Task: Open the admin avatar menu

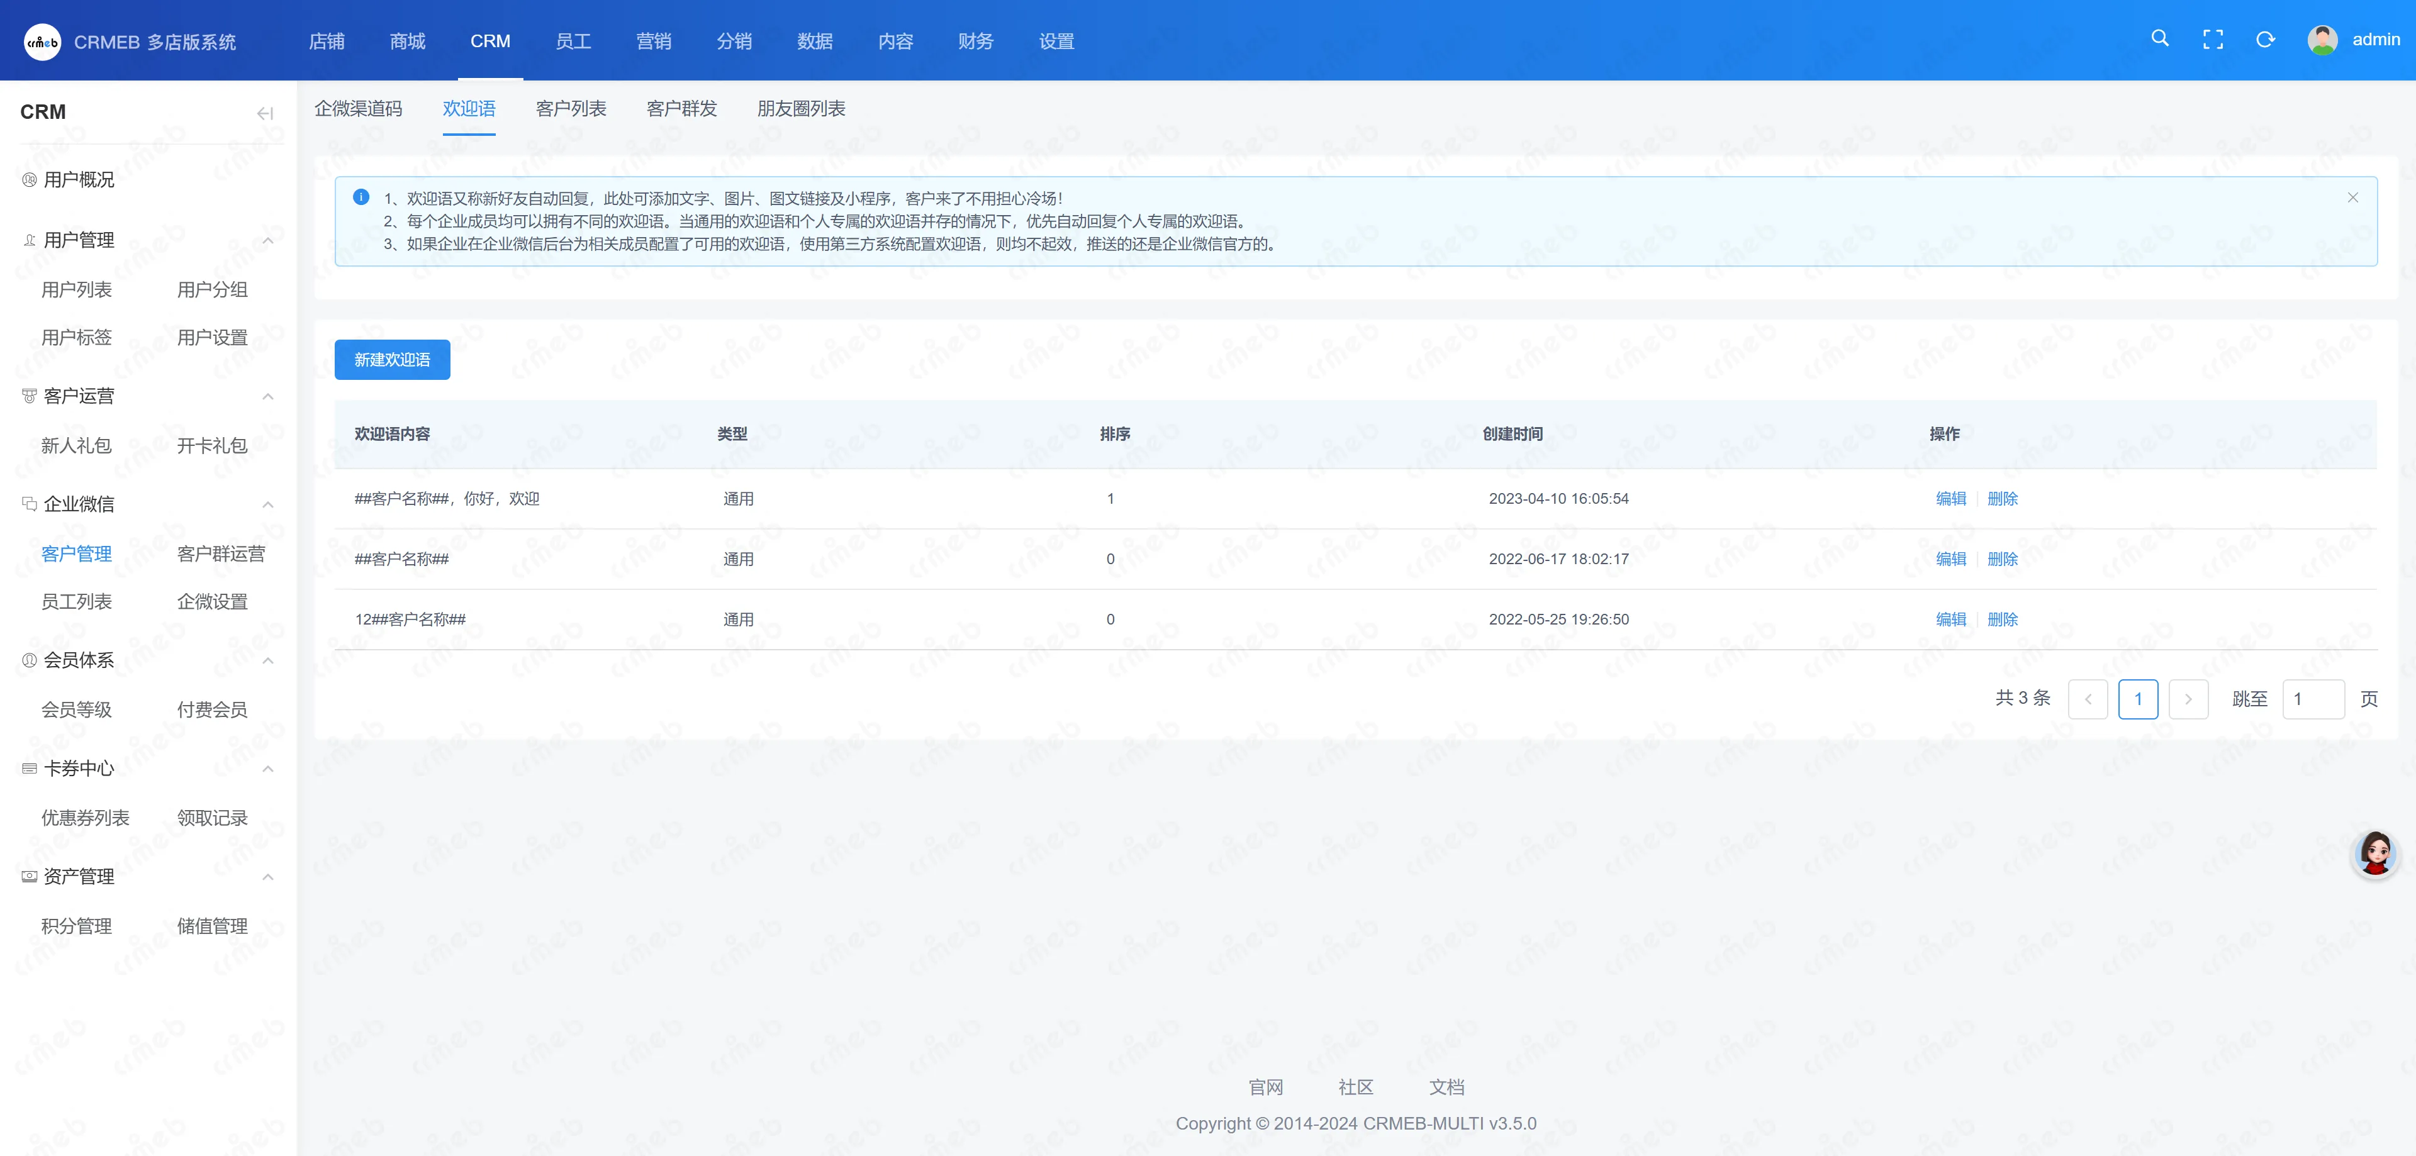Action: click(2322, 40)
